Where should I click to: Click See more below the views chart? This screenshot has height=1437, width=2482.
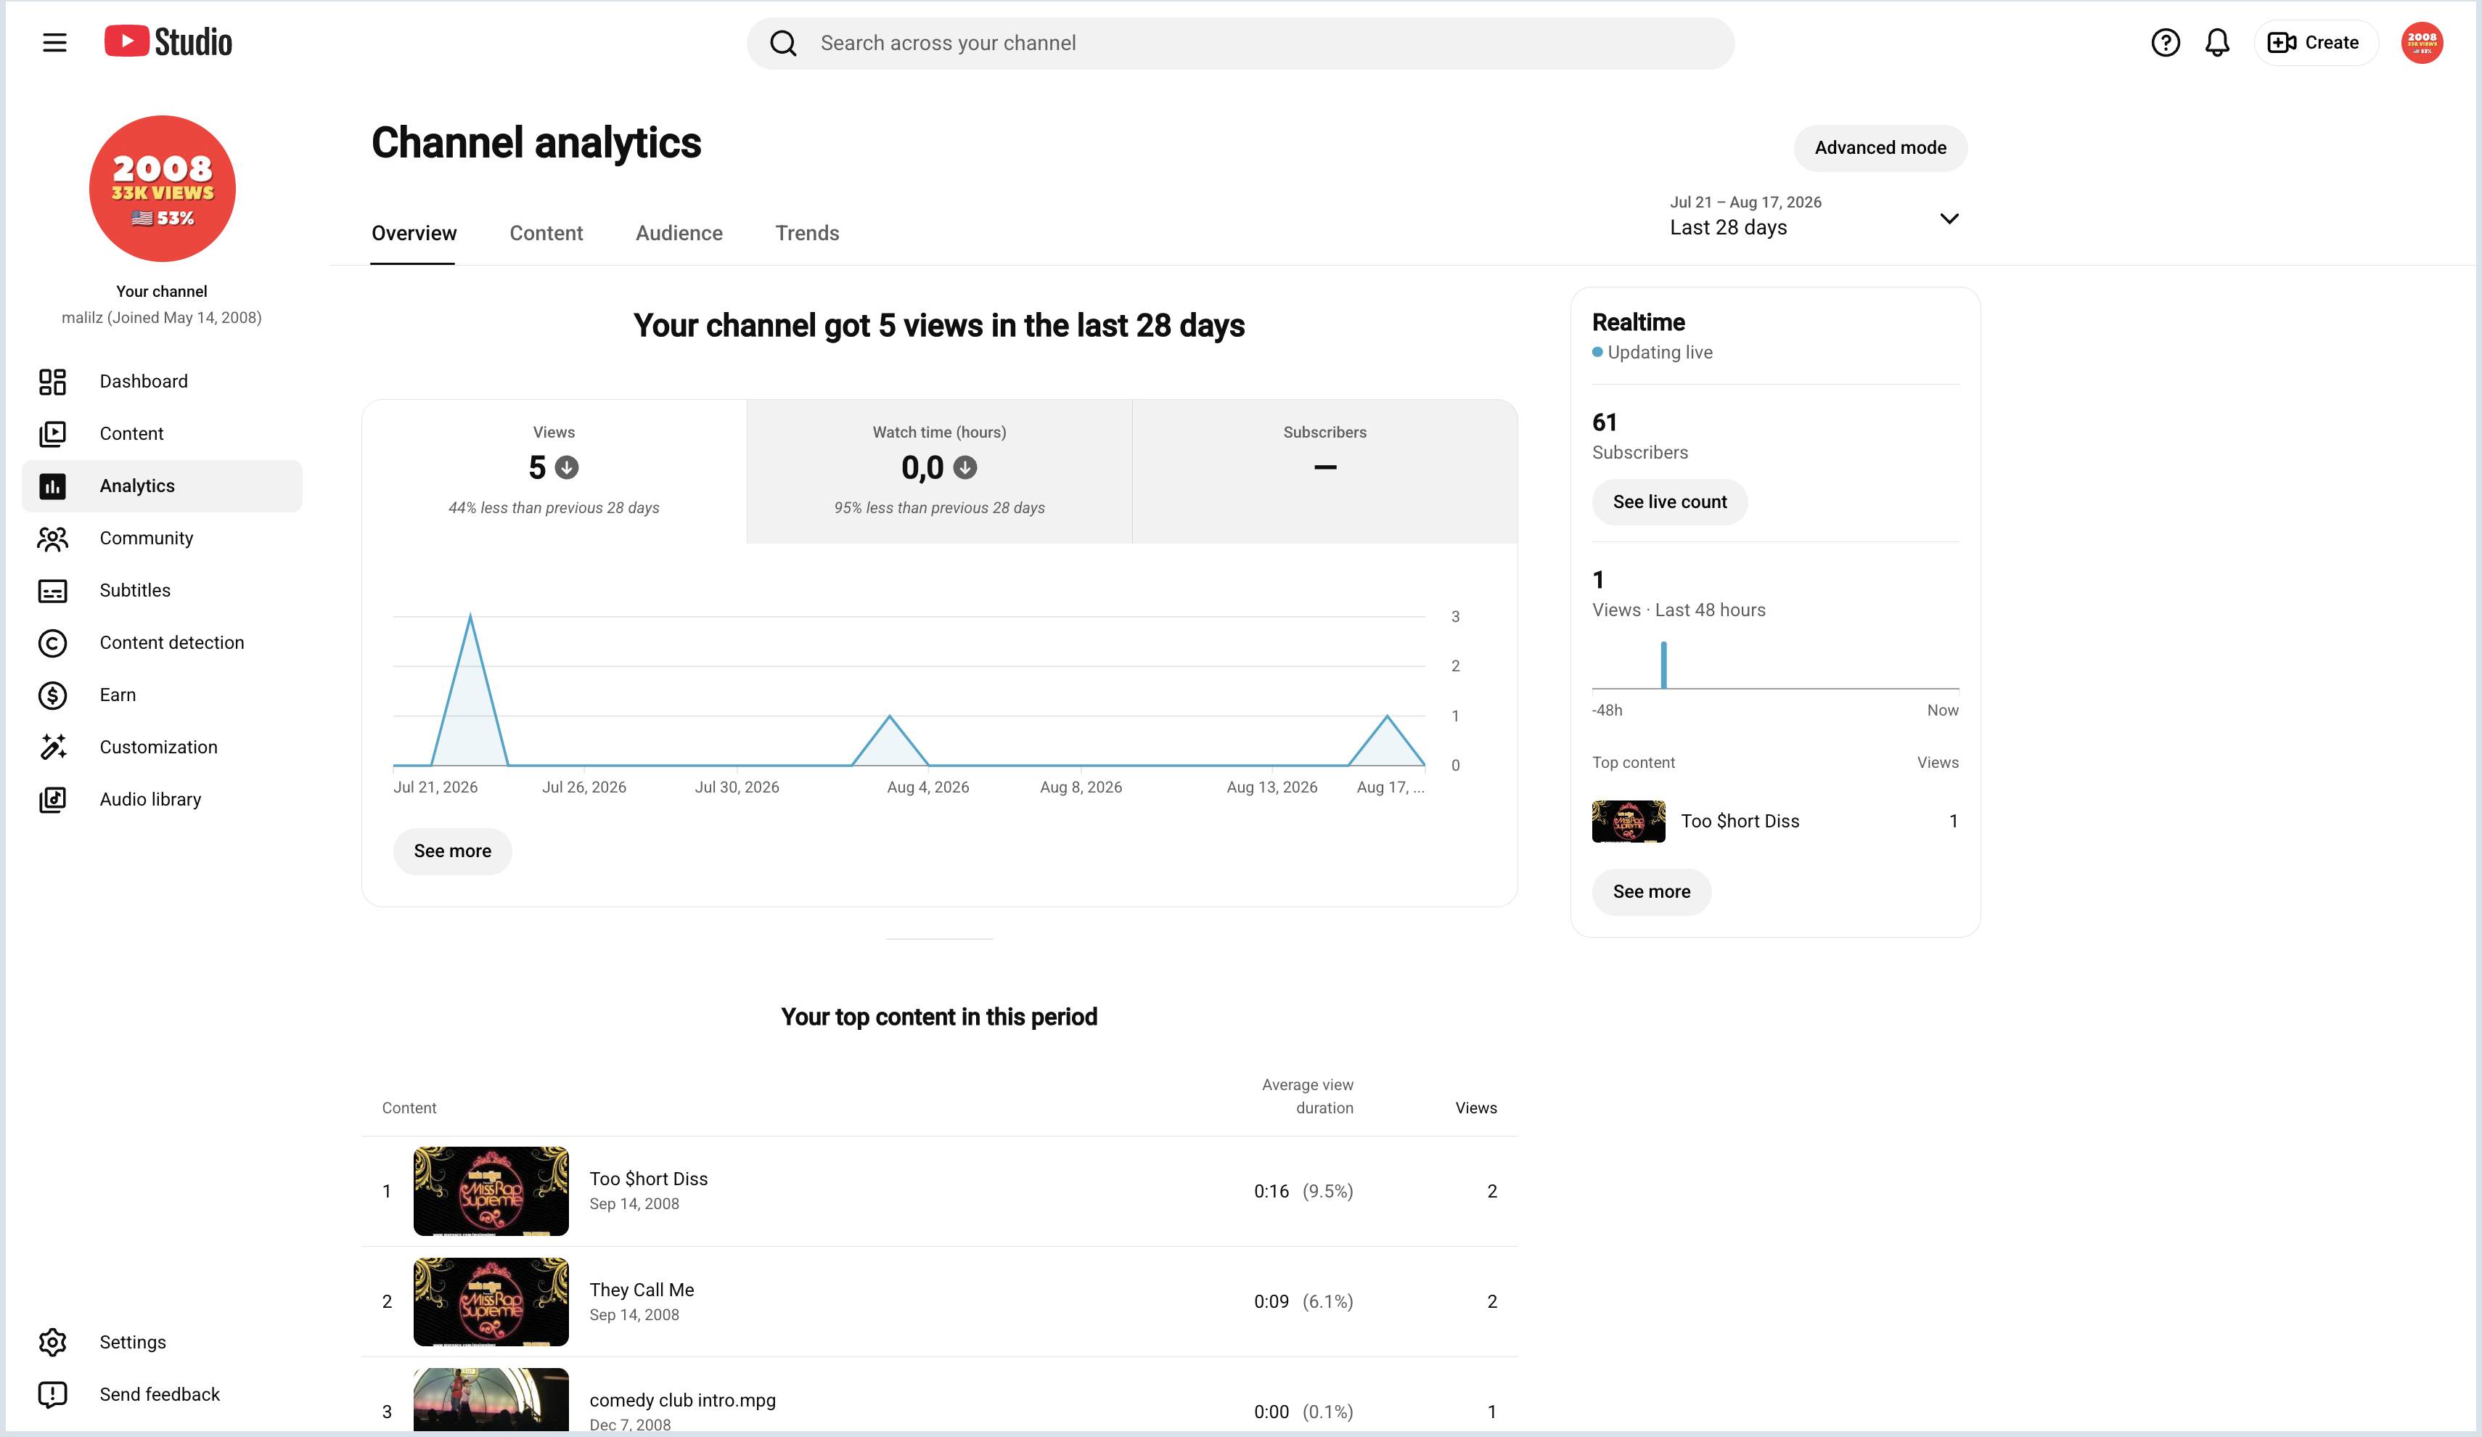click(x=452, y=851)
